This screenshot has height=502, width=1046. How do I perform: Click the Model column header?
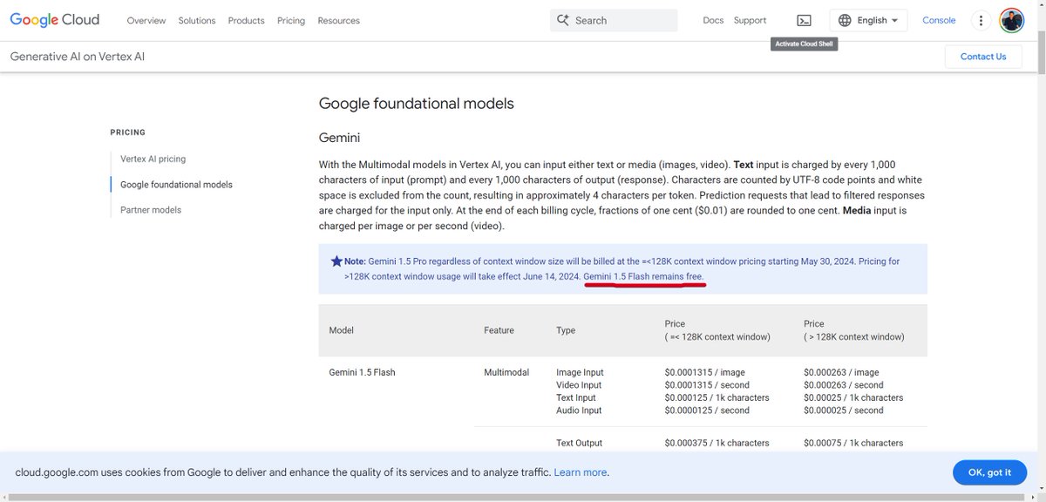(341, 330)
